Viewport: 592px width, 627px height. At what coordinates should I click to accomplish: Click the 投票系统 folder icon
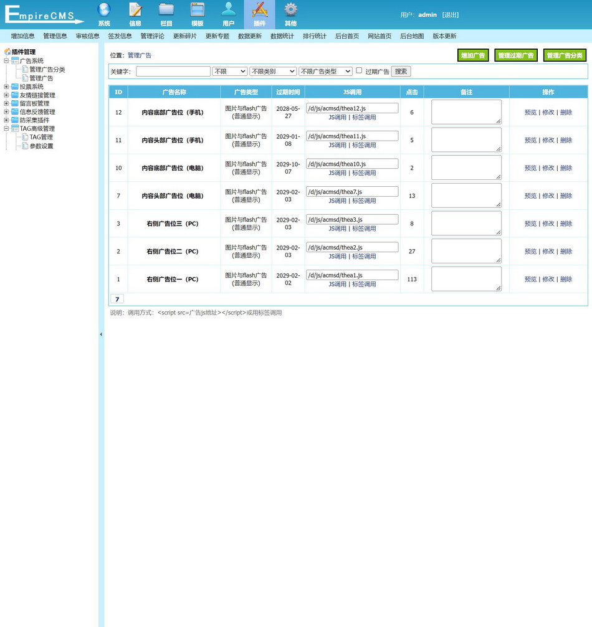tap(15, 87)
